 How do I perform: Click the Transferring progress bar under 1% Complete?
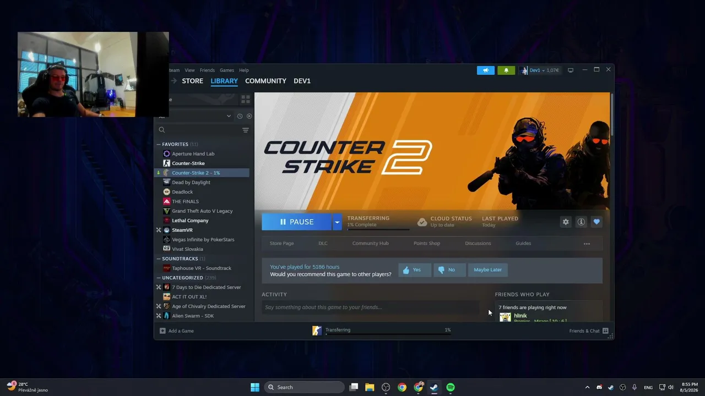click(x=378, y=229)
